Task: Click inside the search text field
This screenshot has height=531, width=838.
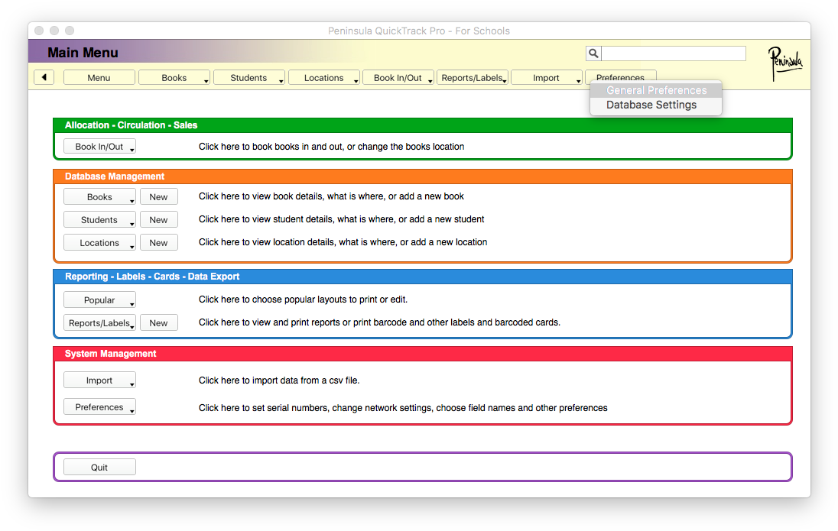Action: point(674,53)
